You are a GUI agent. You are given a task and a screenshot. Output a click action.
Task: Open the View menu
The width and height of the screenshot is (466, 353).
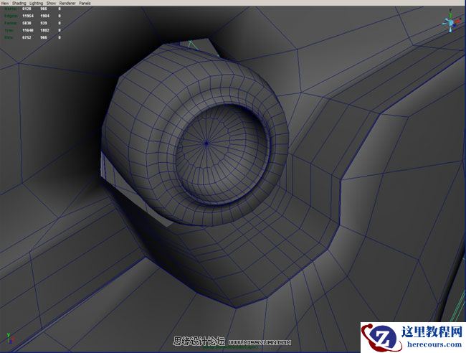(x=5, y=3)
